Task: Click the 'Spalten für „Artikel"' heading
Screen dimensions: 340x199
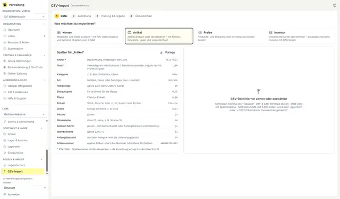Action: (71, 52)
